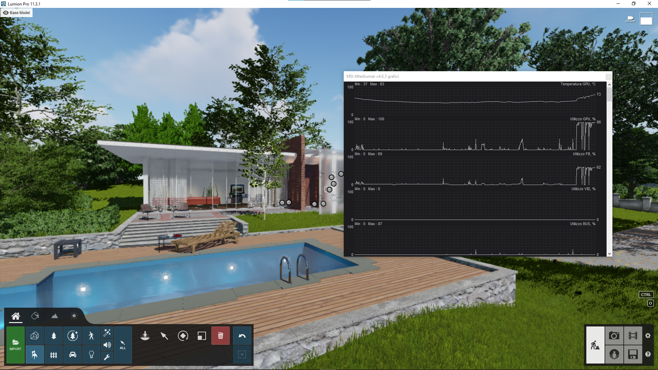The height and width of the screenshot is (370, 658).
Task: Click the 'Utilizzo GPU, %' graph label
Action: click(583, 119)
